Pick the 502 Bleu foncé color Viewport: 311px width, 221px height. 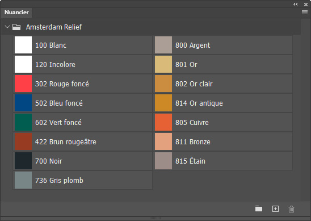(x=82, y=103)
